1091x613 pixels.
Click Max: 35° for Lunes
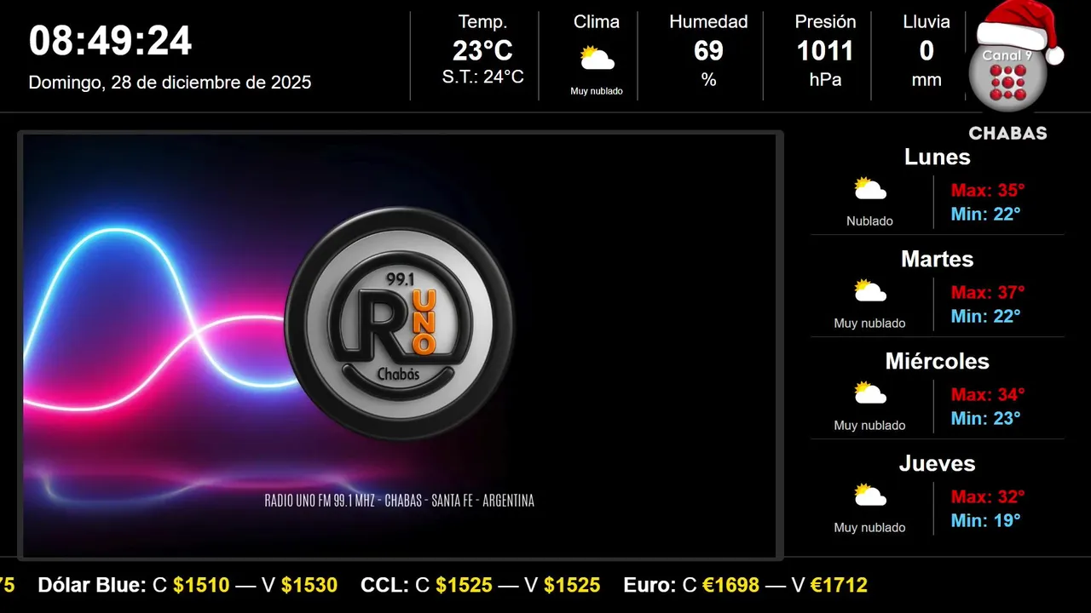[x=988, y=190]
